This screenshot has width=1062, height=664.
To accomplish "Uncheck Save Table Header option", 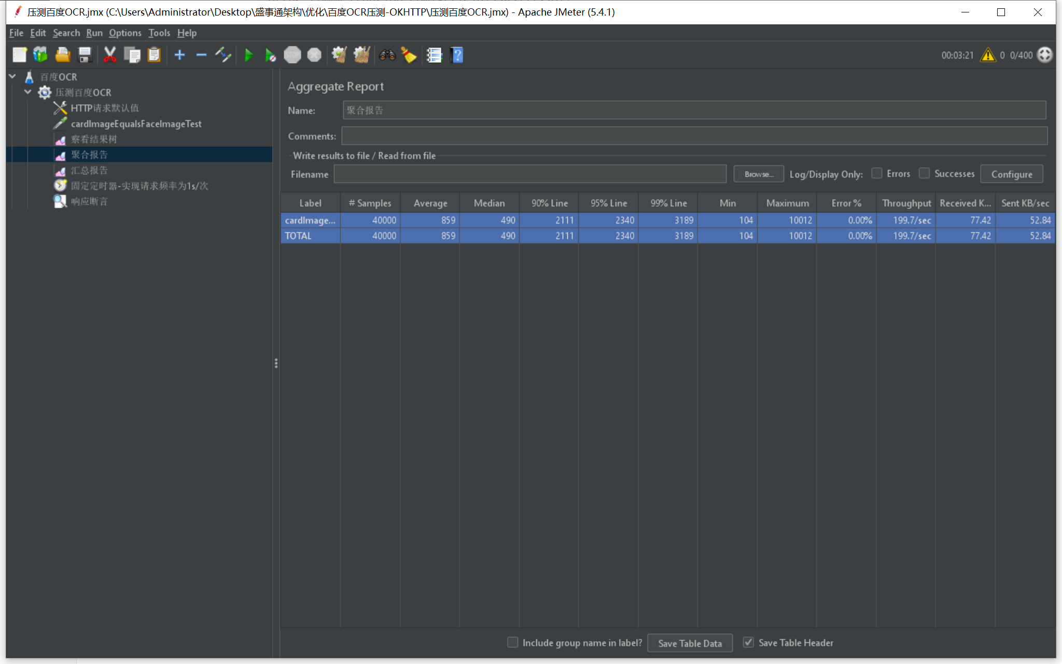I will (x=749, y=642).
